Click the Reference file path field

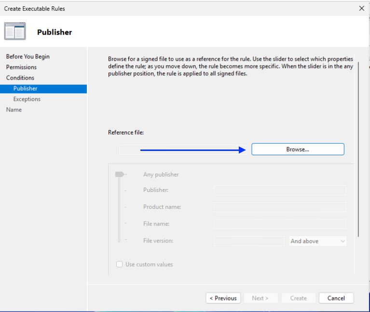183,150
